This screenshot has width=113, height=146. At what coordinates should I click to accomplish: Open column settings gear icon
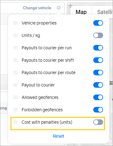click(59, 8)
